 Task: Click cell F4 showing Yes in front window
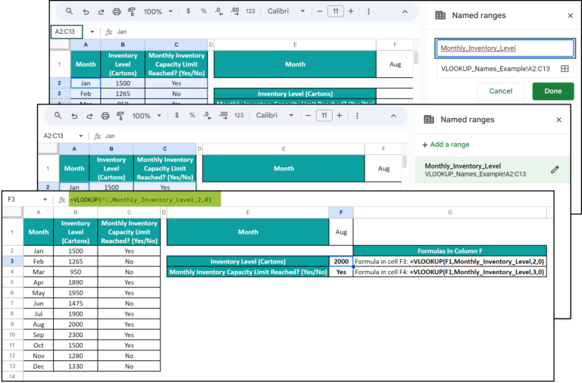pos(341,272)
